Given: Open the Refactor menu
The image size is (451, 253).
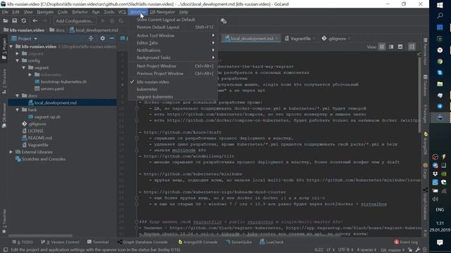Looking at the screenshot, I should [x=80, y=12].
